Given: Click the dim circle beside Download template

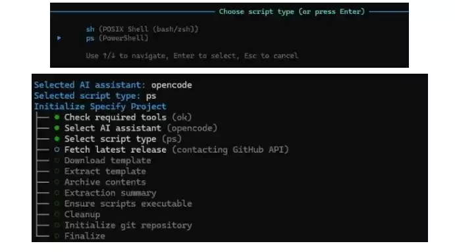Looking at the screenshot, I should (57, 161).
